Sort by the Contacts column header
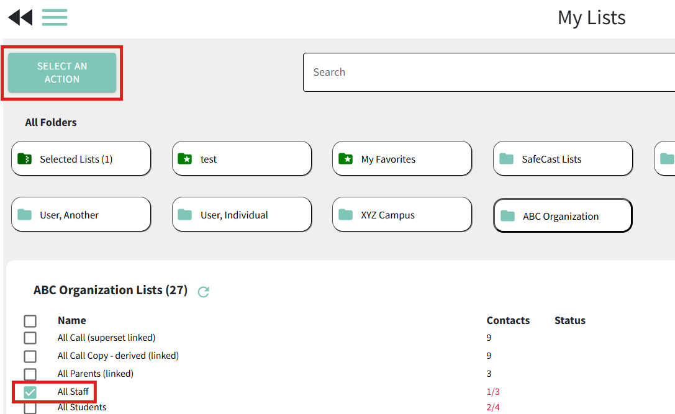The image size is (675, 414). point(508,321)
